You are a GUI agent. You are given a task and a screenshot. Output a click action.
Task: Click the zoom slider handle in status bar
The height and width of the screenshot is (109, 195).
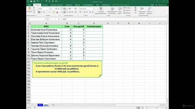click(x=157, y=108)
